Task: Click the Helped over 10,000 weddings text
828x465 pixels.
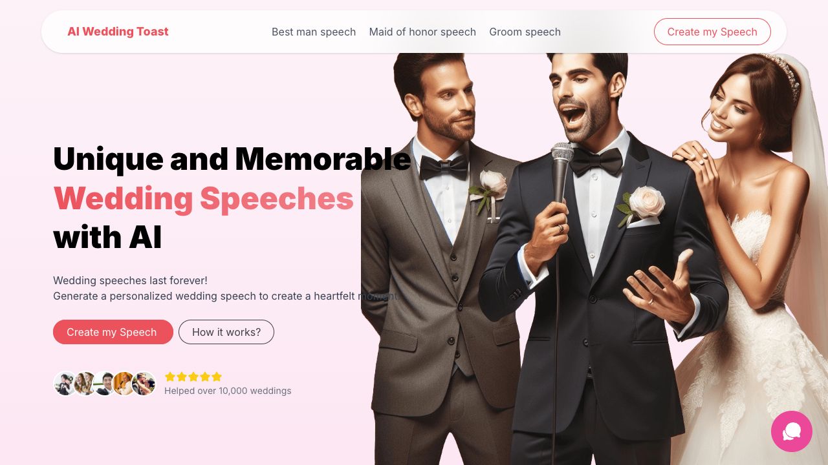Action: (x=228, y=391)
